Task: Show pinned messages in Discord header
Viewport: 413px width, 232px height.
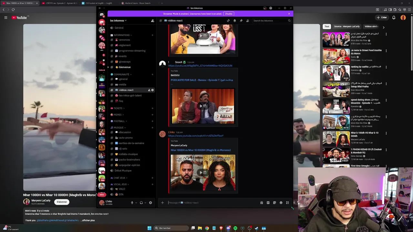Action: tap(241, 21)
